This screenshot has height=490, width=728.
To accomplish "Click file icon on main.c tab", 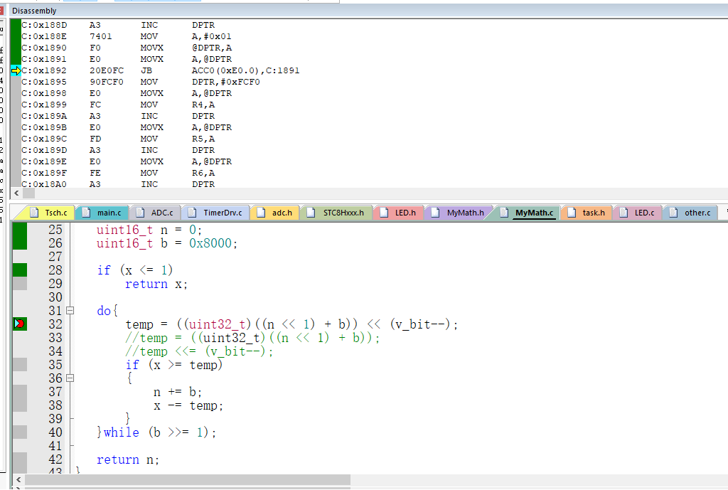I will click(86, 213).
